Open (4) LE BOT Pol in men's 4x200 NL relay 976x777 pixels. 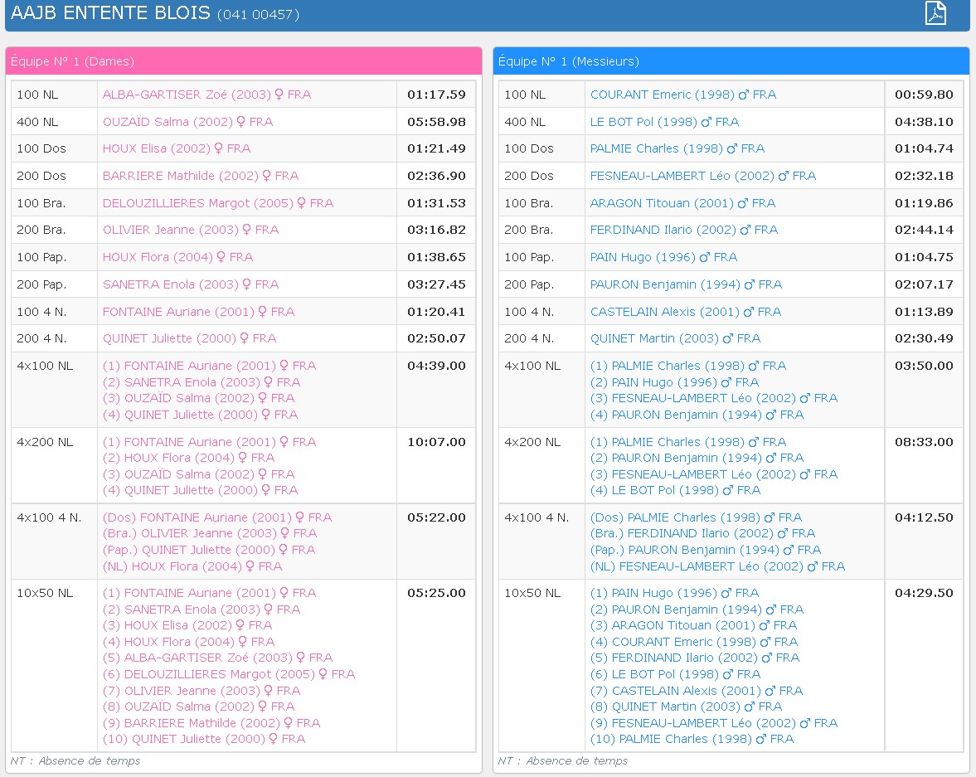pos(675,491)
